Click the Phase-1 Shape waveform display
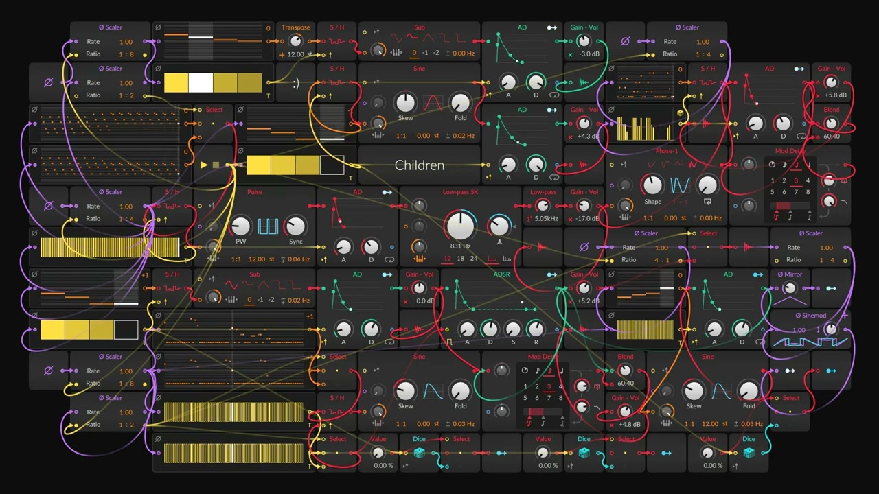Screen dimensions: 879x494 (x=680, y=185)
